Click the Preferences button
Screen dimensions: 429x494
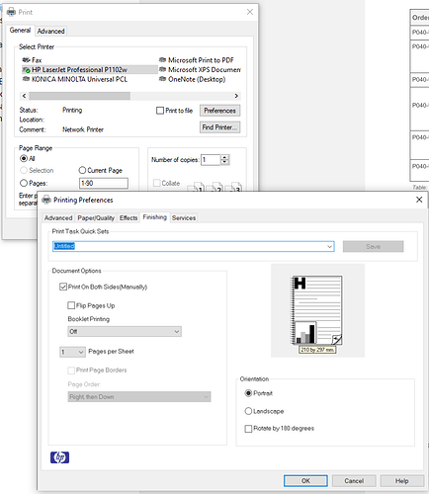pyautogui.click(x=219, y=111)
